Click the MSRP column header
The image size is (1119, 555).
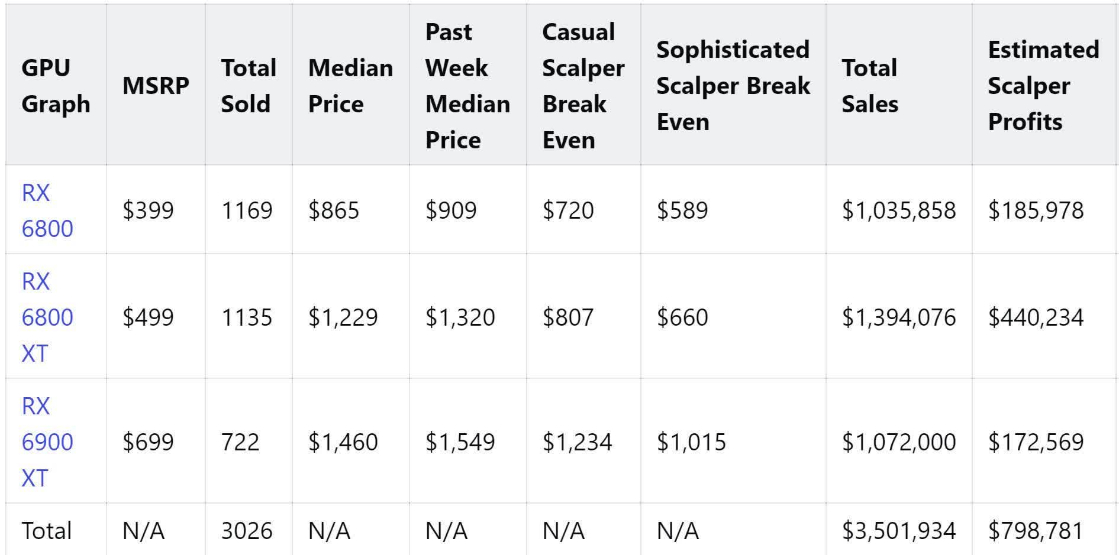(156, 86)
